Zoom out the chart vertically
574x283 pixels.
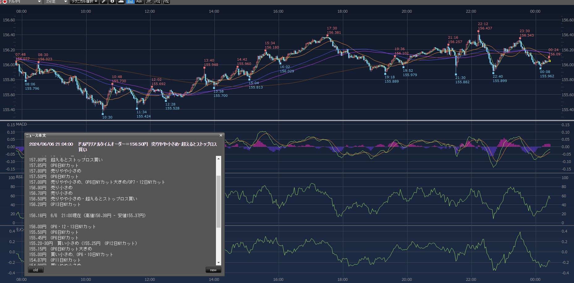pyautogui.click(x=157, y=2)
